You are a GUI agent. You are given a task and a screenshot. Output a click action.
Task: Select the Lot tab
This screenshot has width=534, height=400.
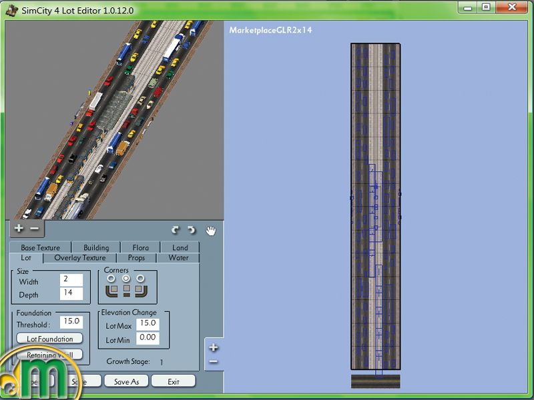click(26, 258)
